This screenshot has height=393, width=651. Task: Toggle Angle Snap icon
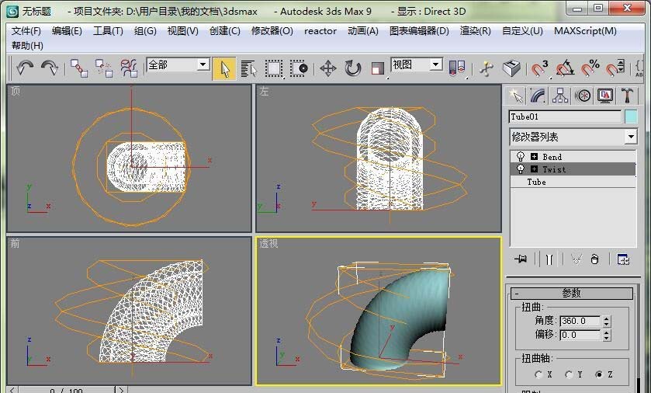[x=565, y=68]
